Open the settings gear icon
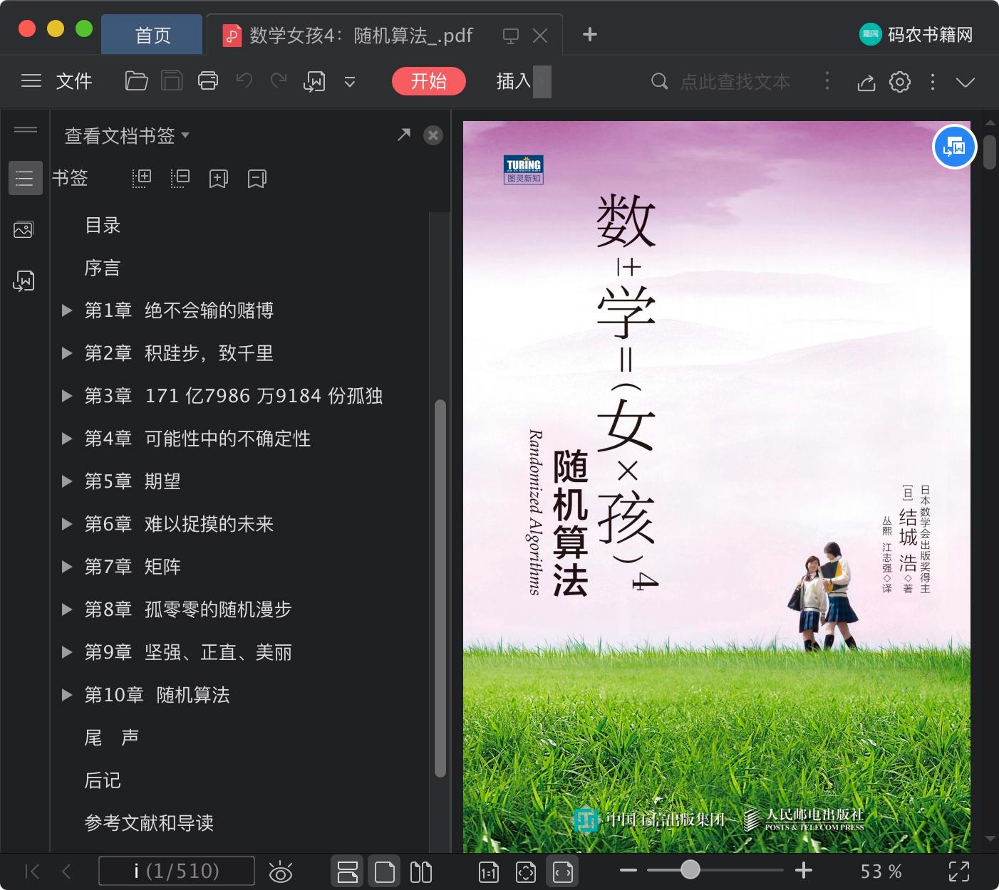This screenshot has height=890, width=999. tap(900, 82)
